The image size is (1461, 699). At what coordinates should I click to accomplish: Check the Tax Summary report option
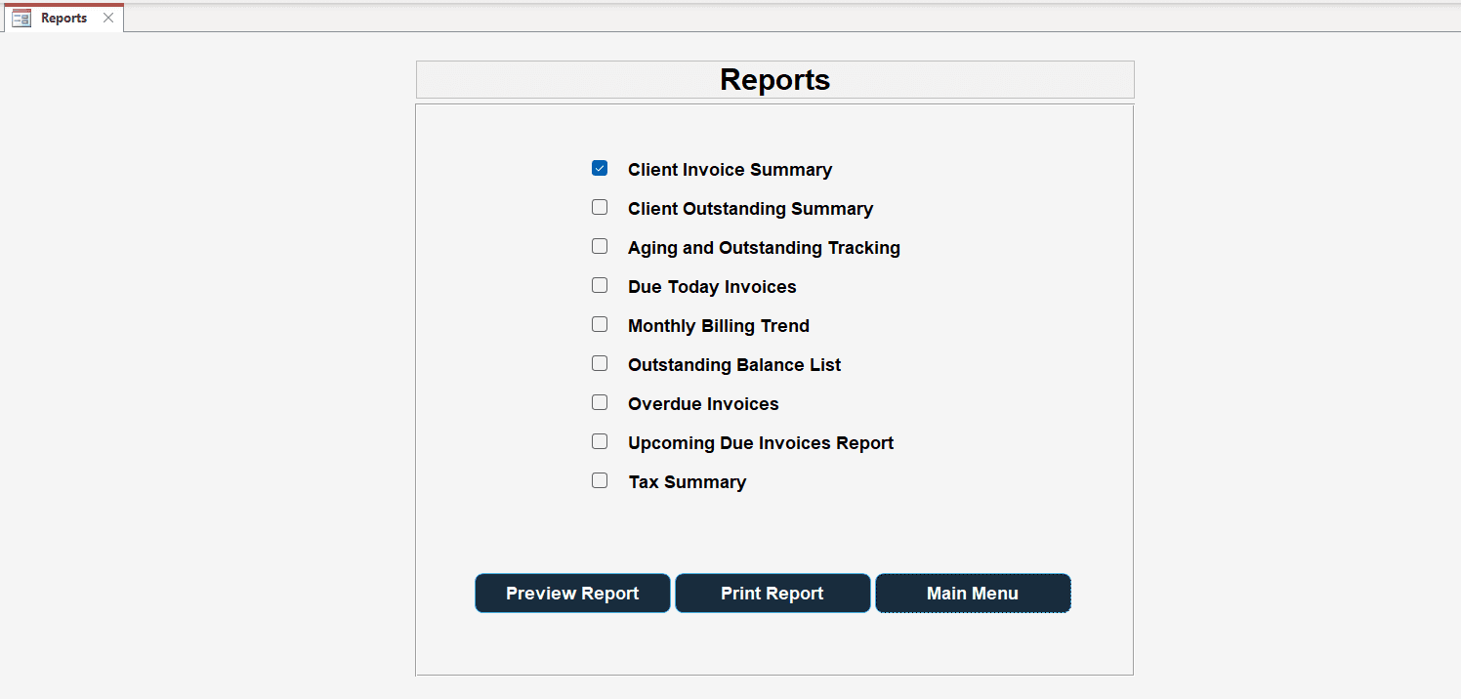[599, 480]
